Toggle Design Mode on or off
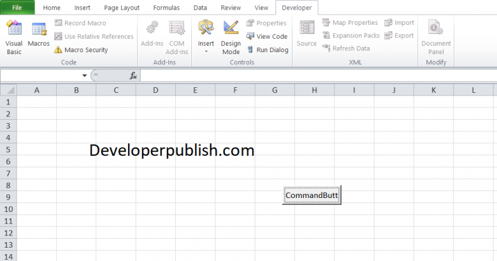 pos(231,36)
